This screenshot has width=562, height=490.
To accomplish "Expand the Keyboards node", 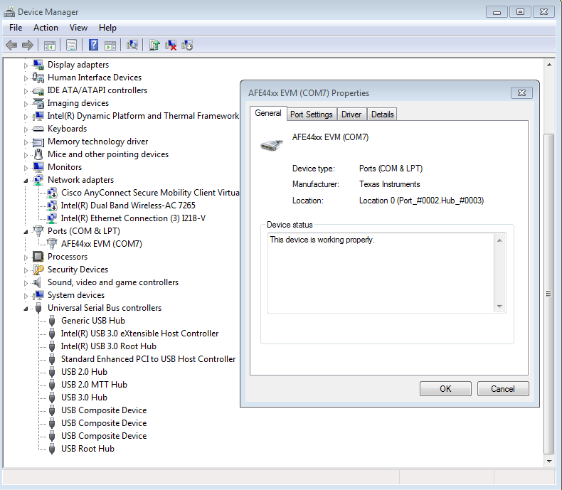I will point(26,129).
